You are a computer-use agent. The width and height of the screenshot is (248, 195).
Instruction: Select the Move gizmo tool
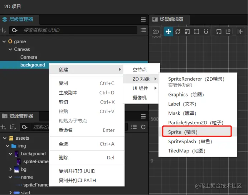(x=168, y=31)
